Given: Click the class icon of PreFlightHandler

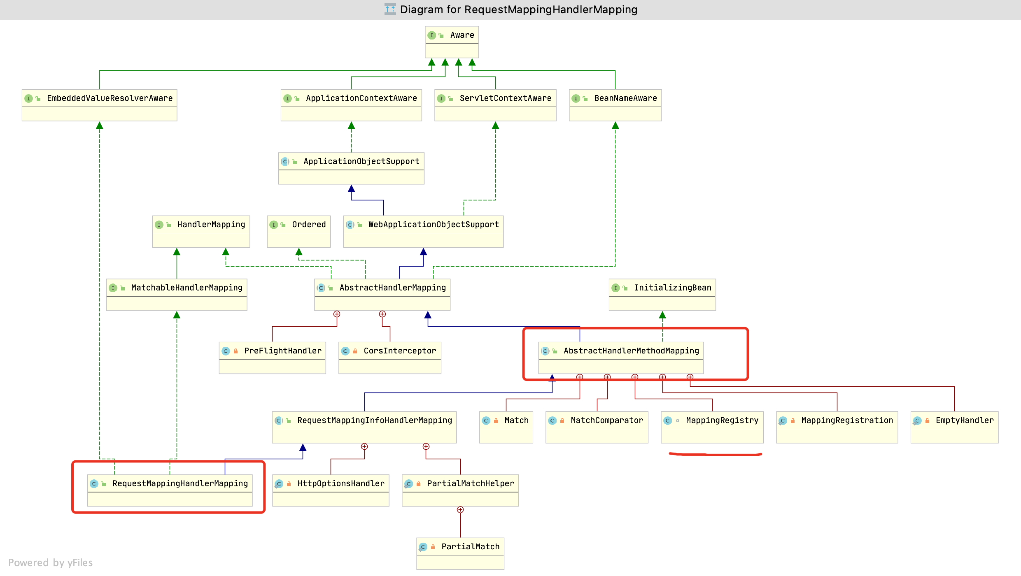Looking at the screenshot, I should 226,351.
